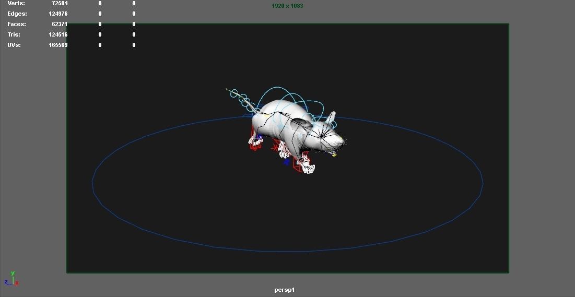Click the vertex count value 72504
Image resolution: width=575 pixels, height=297 pixels.
[60, 3]
